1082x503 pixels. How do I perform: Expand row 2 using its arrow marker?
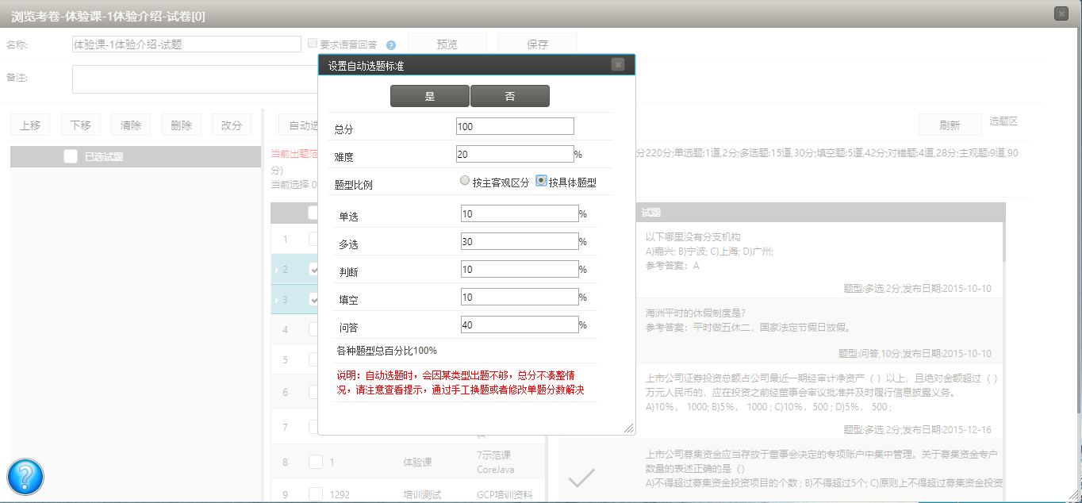(x=276, y=270)
